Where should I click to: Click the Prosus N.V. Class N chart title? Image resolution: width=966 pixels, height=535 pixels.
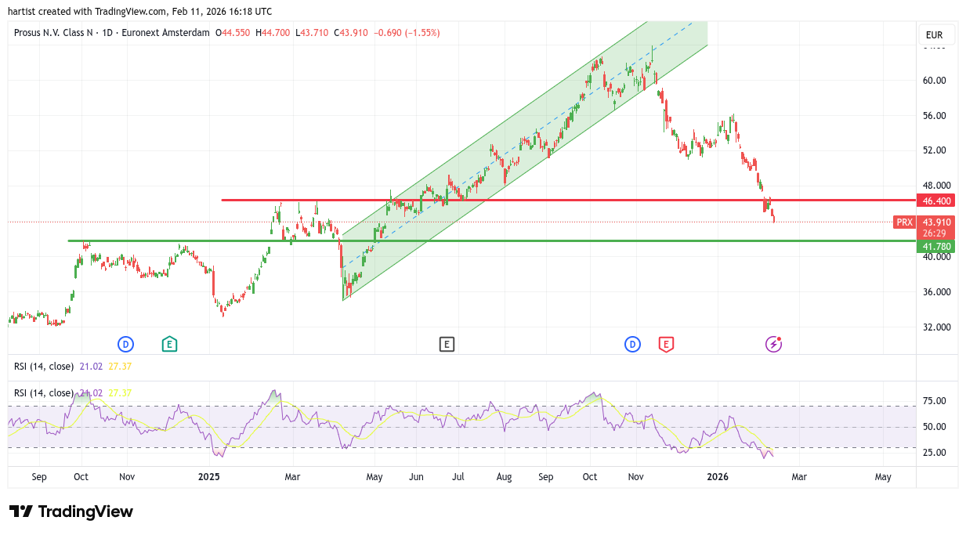click(x=67, y=33)
